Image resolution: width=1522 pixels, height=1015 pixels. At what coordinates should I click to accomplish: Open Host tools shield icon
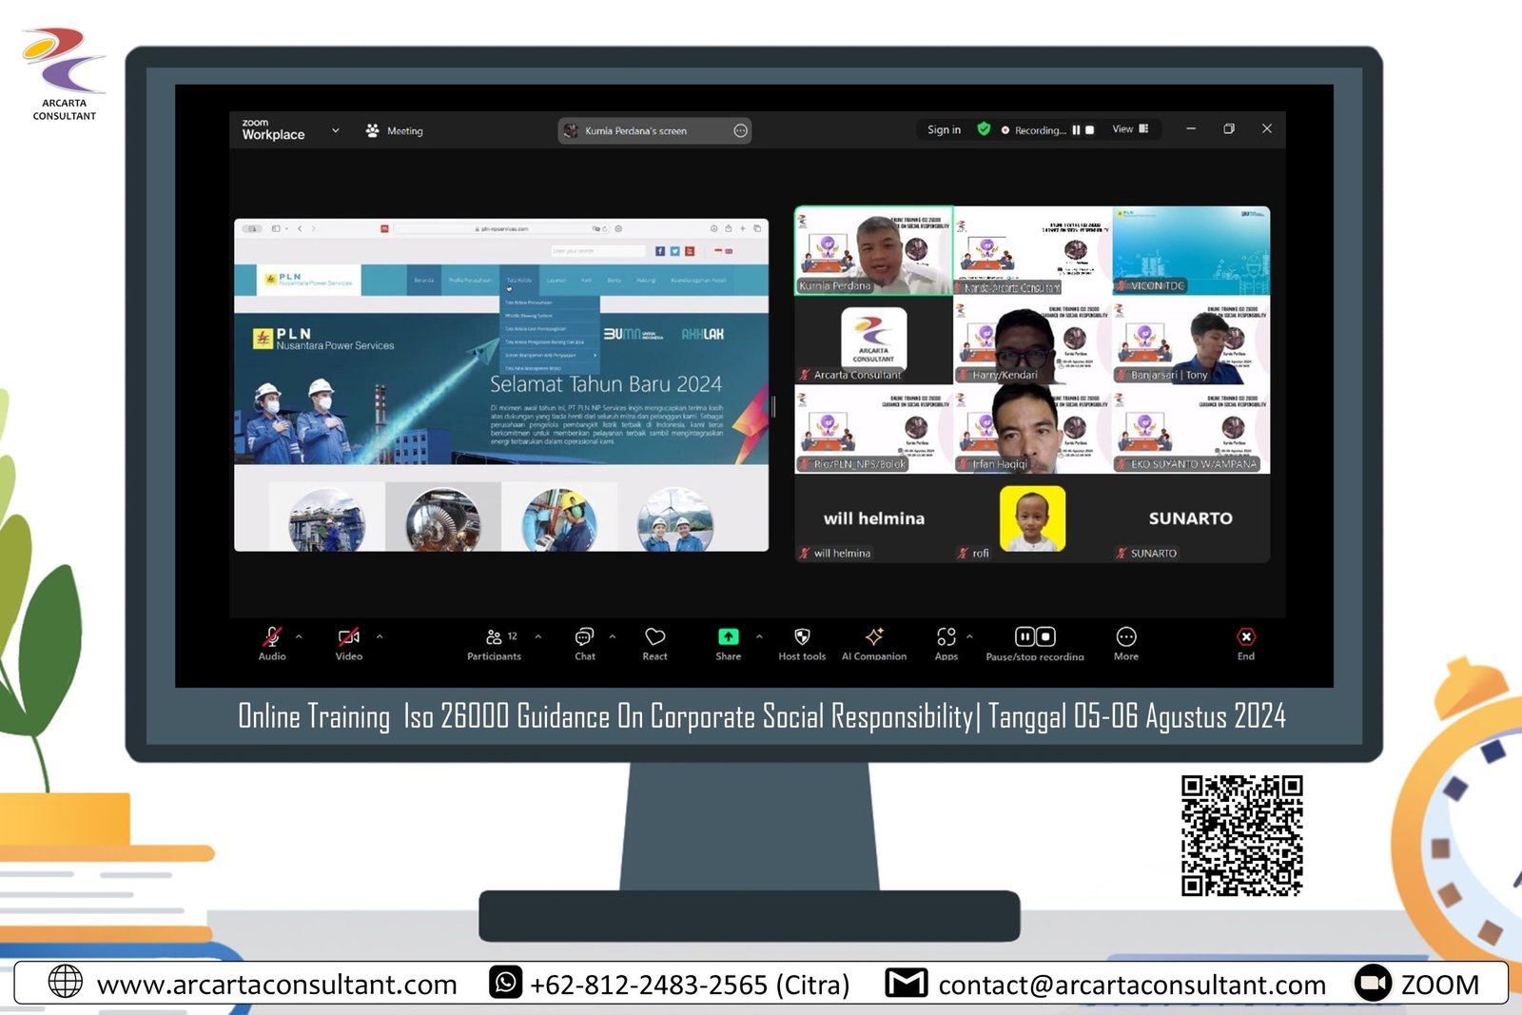coord(802,637)
